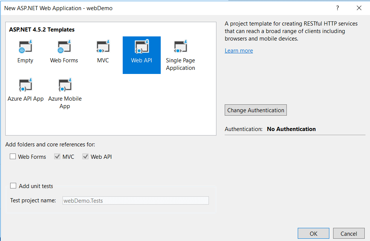Viewport: 370px width, 241px height.
Task: Close the New ASP.NET Web Application dialog
Action: click(x=359, y=8)
